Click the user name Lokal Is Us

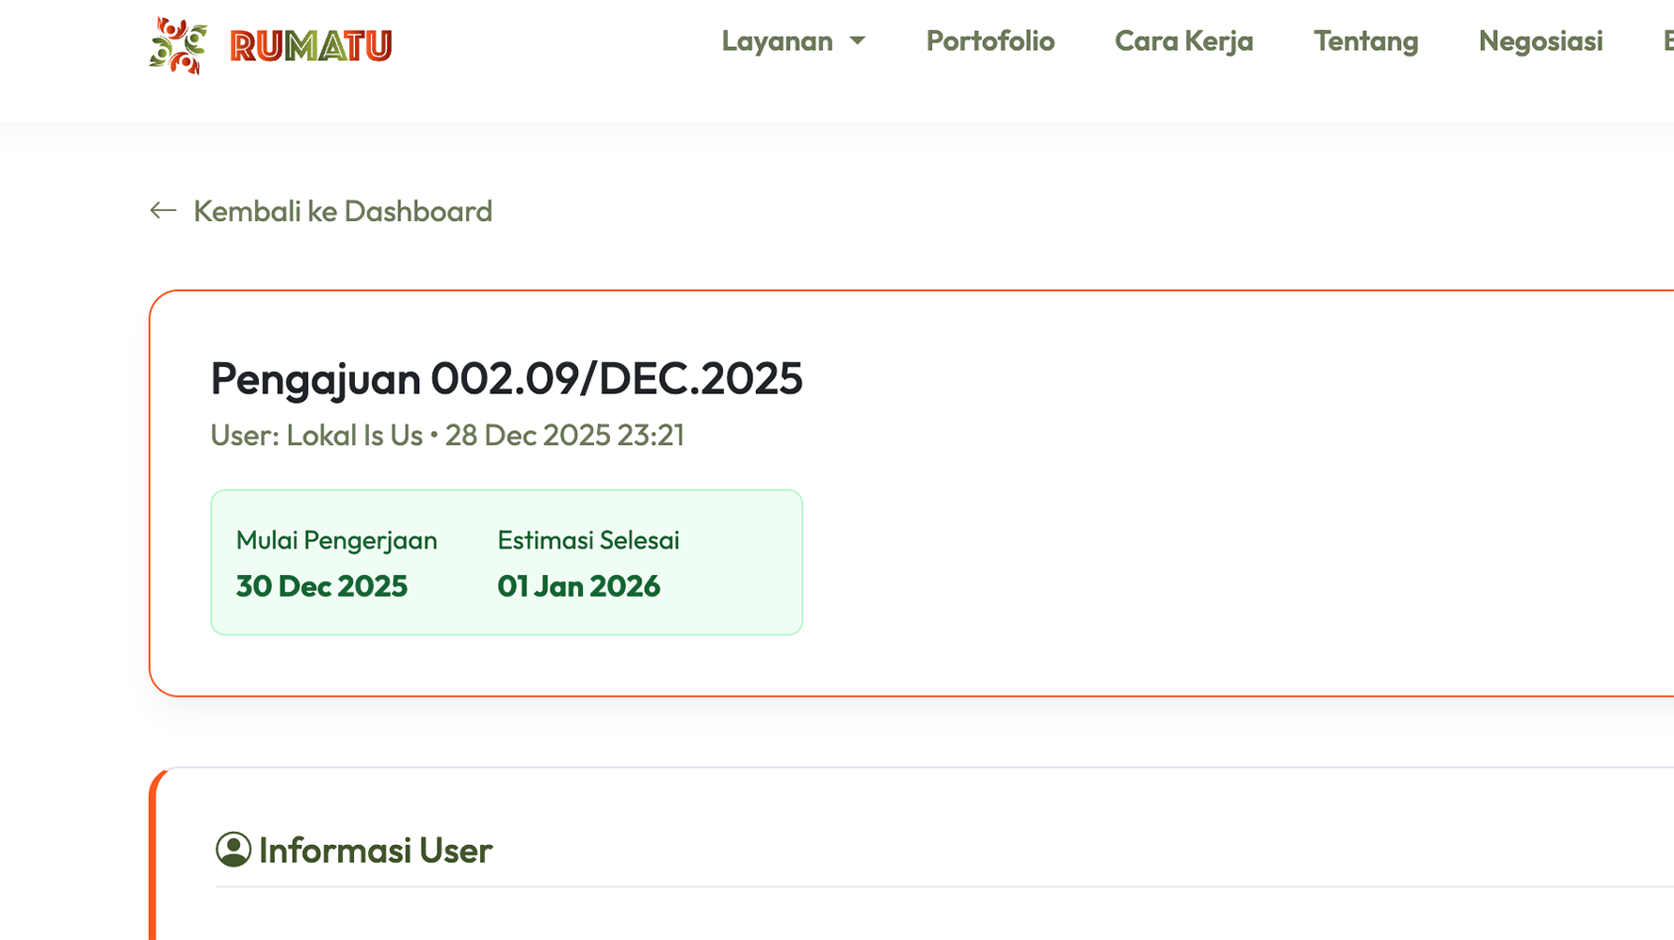point(354,436)
